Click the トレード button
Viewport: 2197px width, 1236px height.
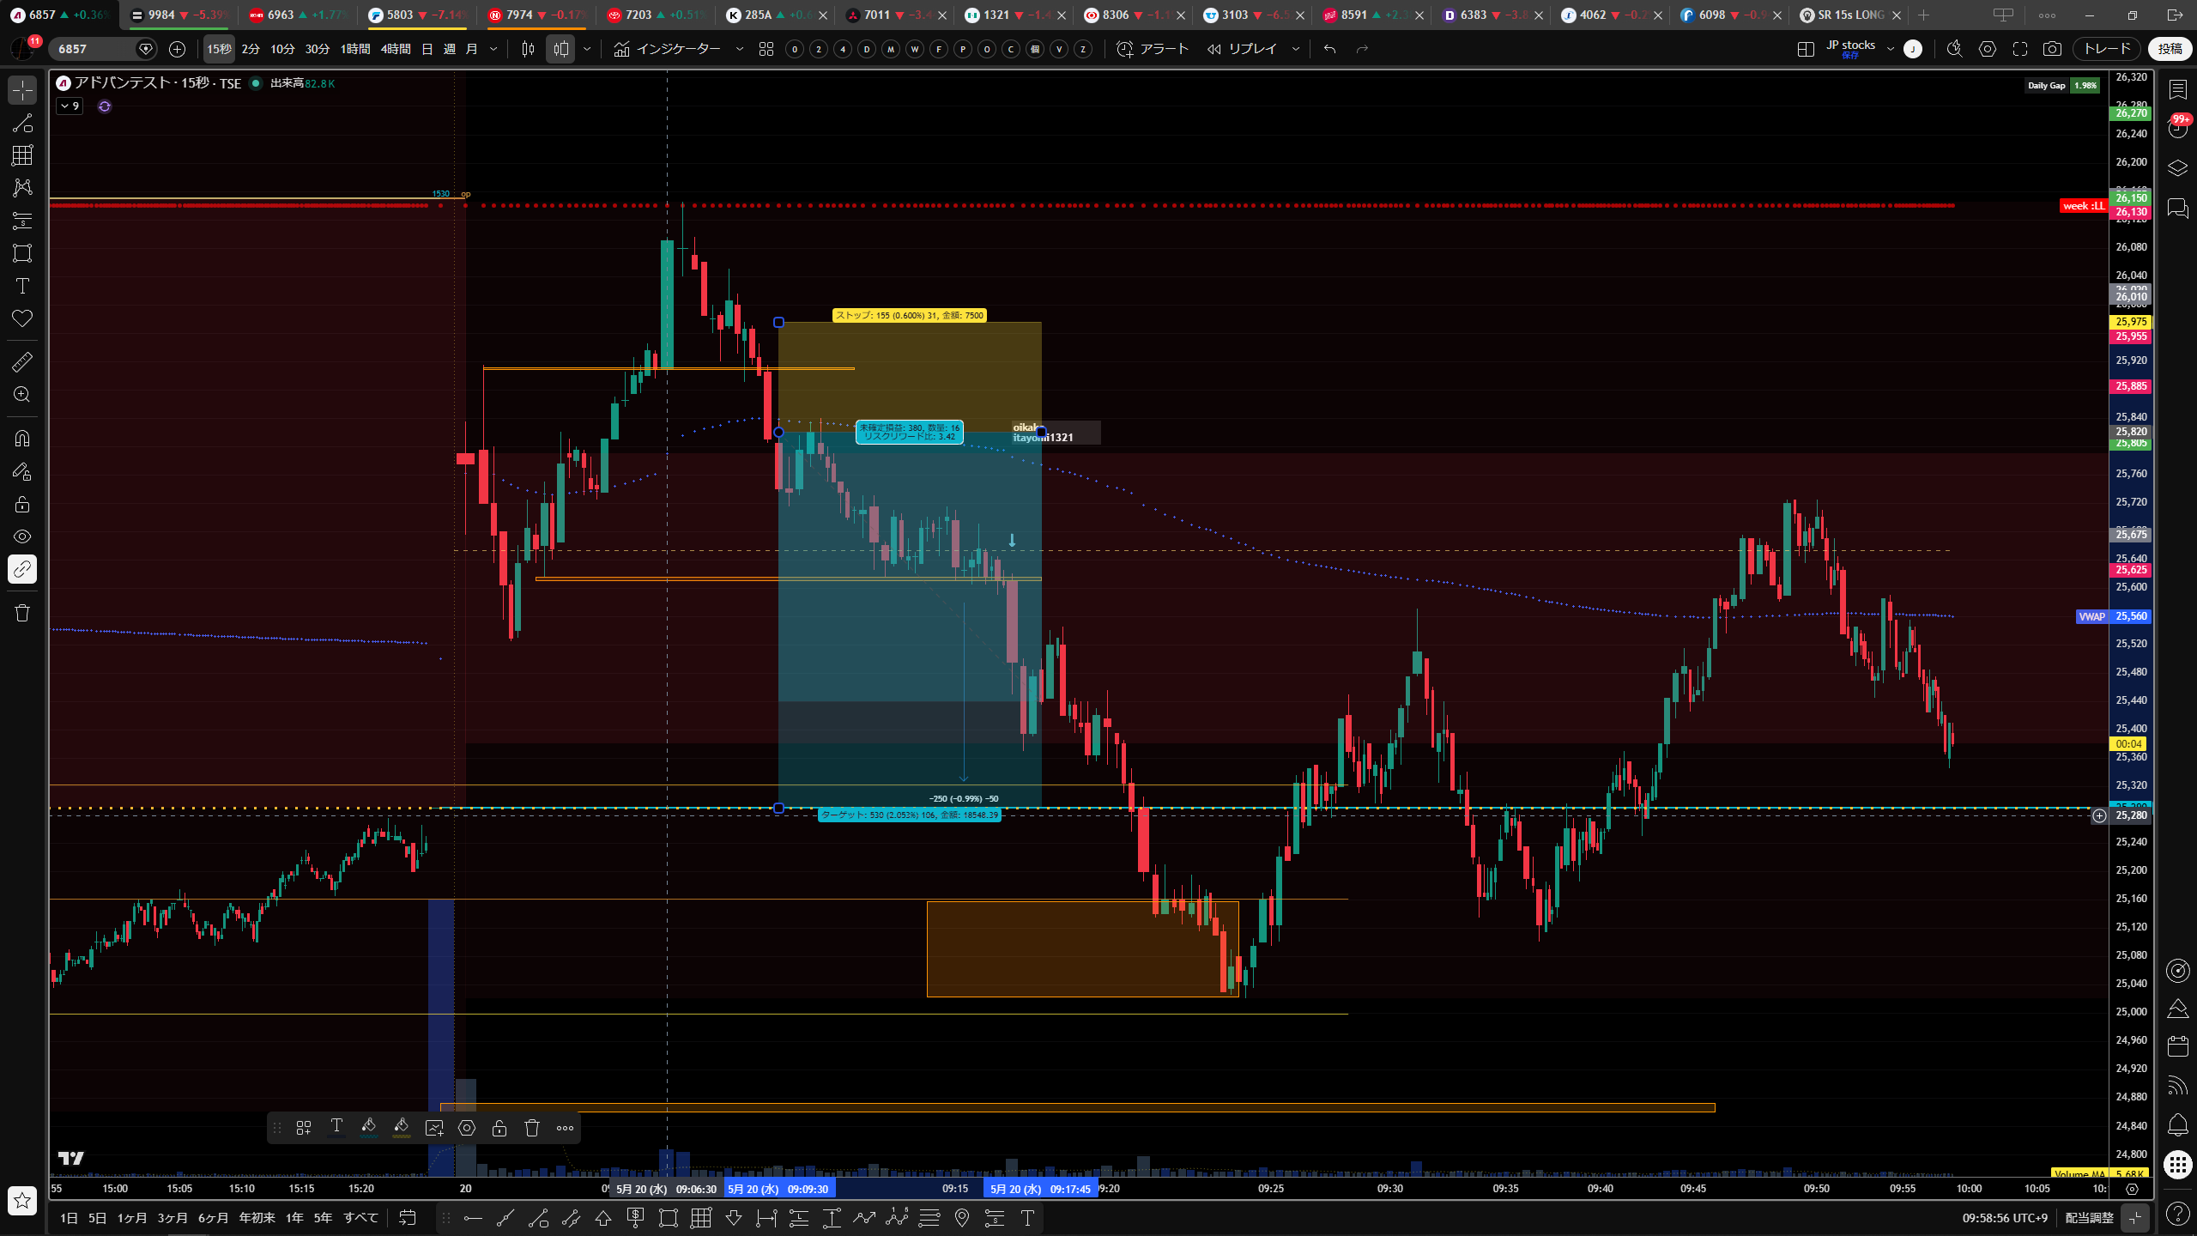2107,49
